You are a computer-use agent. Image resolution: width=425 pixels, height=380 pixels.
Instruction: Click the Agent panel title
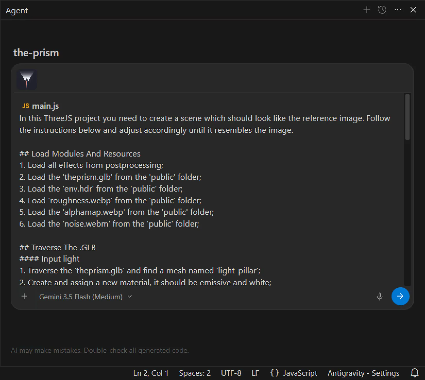[x=17, y=11]
